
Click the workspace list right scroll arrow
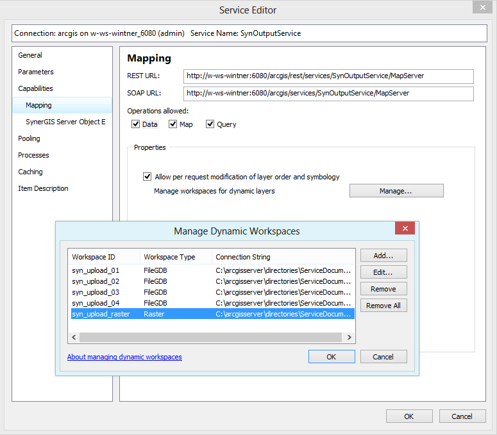(x=350, y=337)
